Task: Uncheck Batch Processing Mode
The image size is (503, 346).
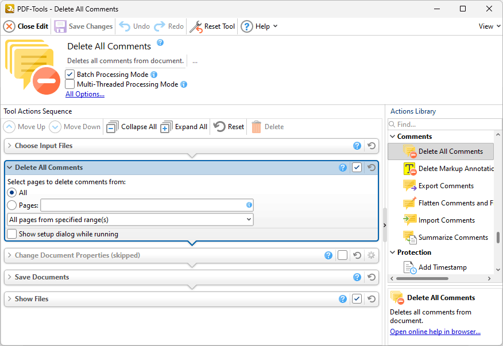Action: pos(70,75)
